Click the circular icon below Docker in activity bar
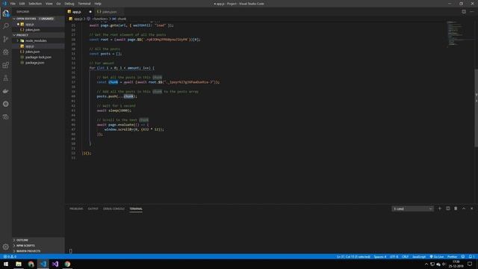 tap(6, 104)
